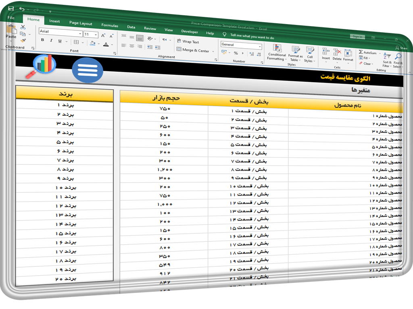Select brand cell برند ۵

tap(65, 142)
